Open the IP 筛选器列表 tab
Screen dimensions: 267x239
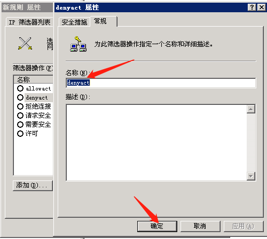click(x=29, y=22)
